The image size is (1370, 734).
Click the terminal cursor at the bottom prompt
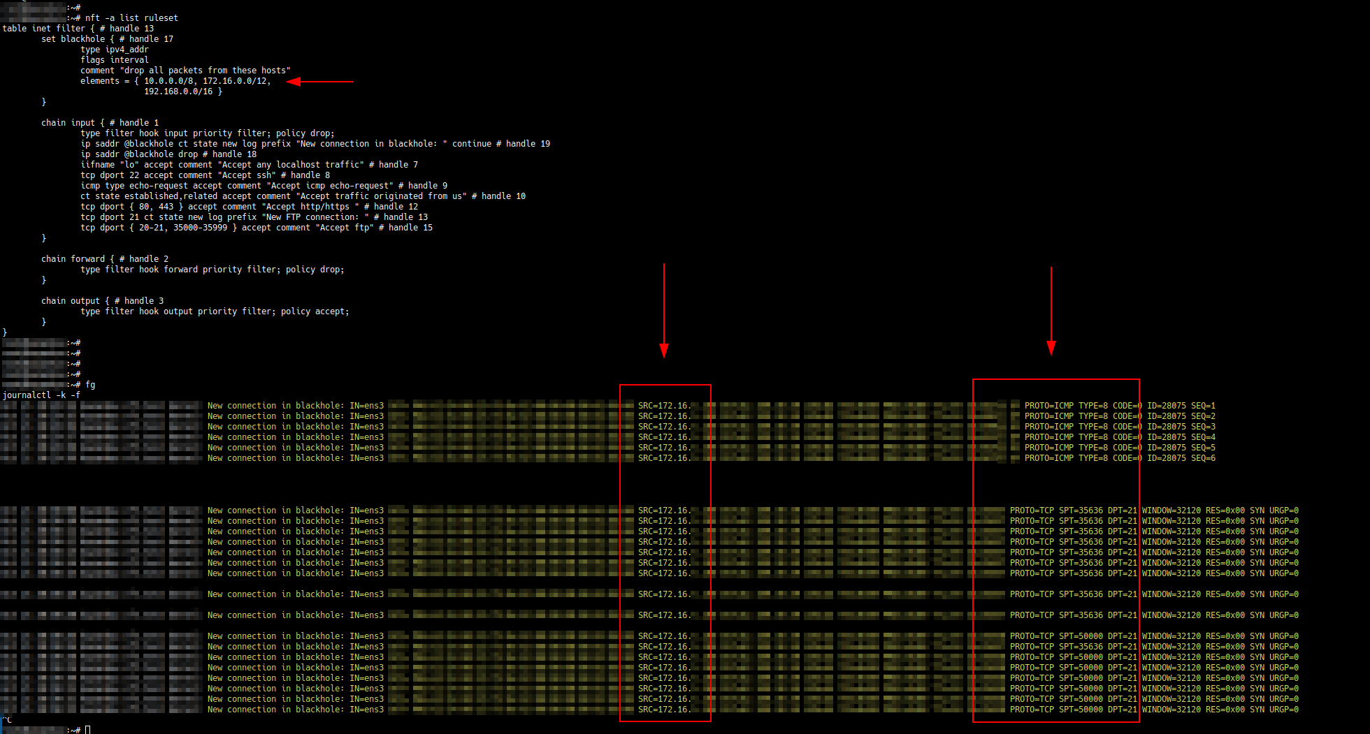(88, 730)
